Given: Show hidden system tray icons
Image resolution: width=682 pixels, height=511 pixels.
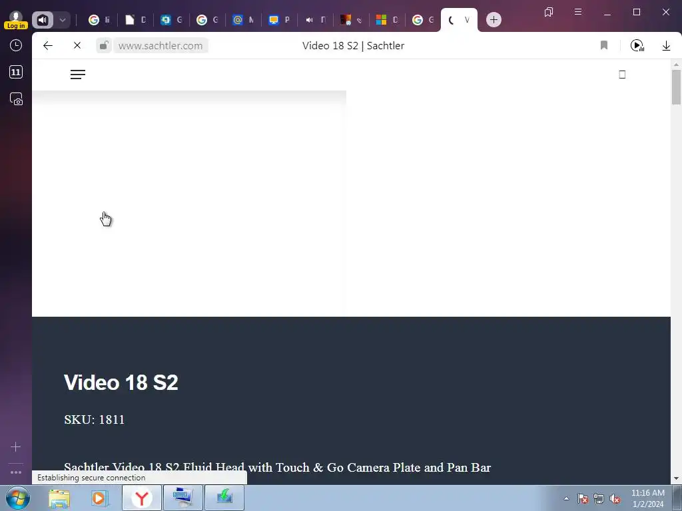Looking at the screenshot, I should (x=566, y=498).
